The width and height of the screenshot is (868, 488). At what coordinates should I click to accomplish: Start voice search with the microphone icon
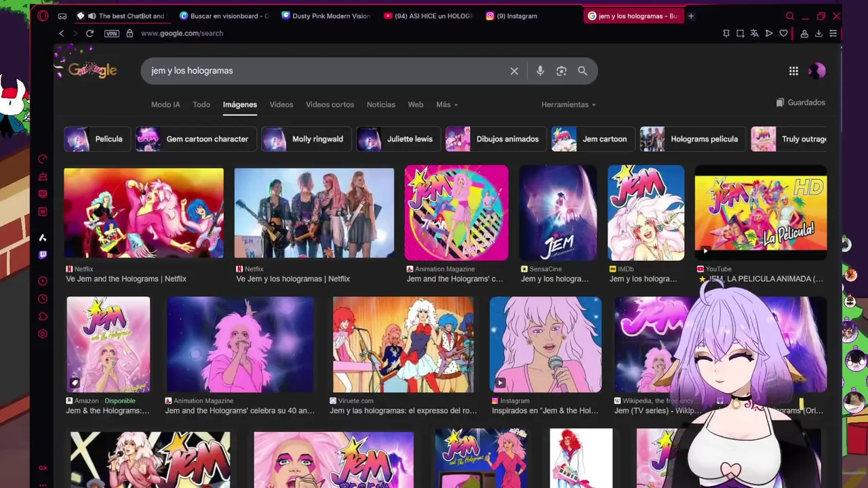540,70
